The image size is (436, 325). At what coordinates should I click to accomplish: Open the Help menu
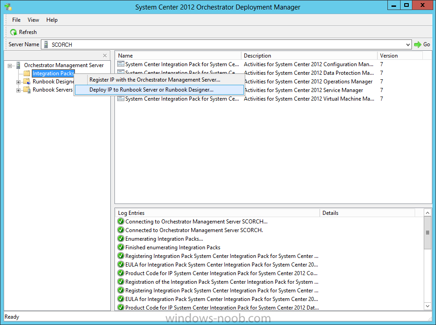[x=52, y=20]
